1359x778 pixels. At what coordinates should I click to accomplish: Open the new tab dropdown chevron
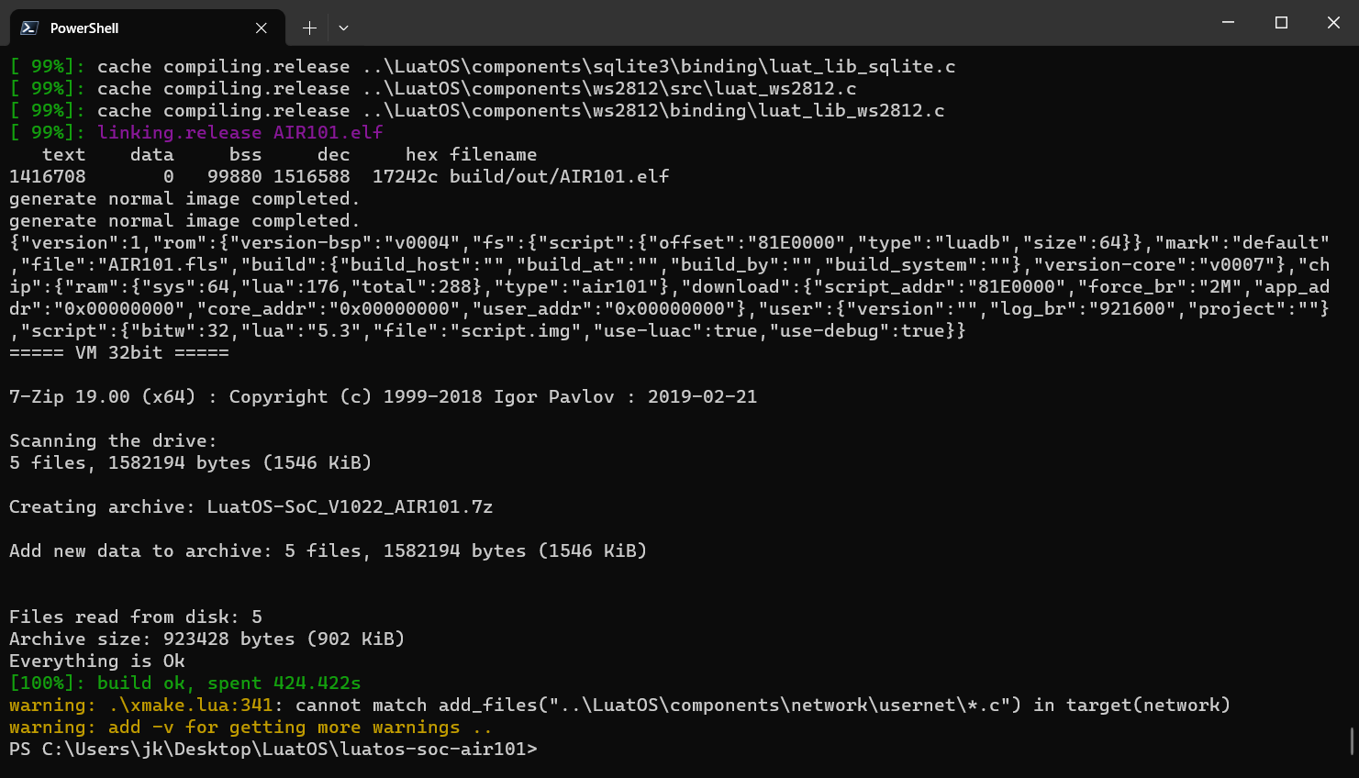tap(343, 28)
